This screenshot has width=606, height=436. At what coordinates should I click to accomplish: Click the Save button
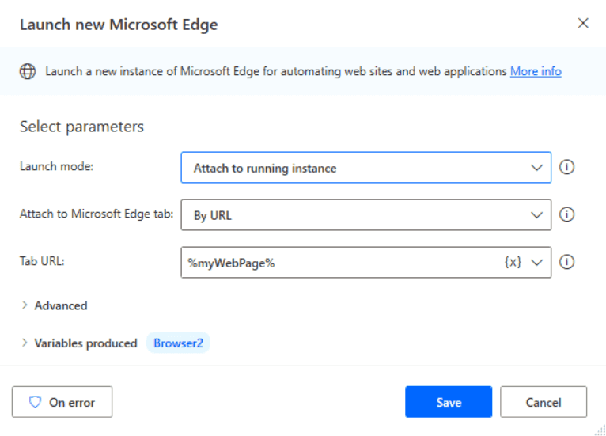click(449, 402)
